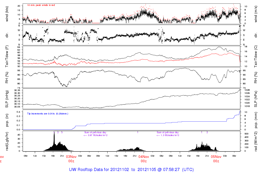This screenshot has width=263, height=180.
Task: Click the 'Tair/Tdew (F)' axis label
Action: 7,56
